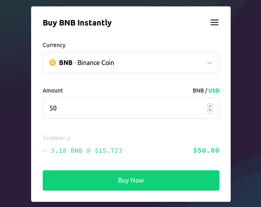Click the value 50 in the amount box
Screen dimensions: 261x207
coord(53,108)
